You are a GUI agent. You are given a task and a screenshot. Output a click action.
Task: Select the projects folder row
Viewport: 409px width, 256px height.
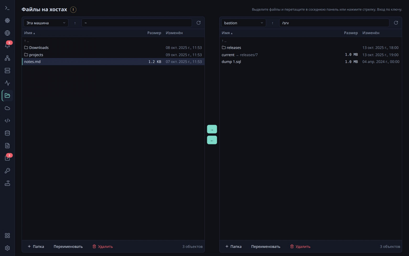(113, 55)
